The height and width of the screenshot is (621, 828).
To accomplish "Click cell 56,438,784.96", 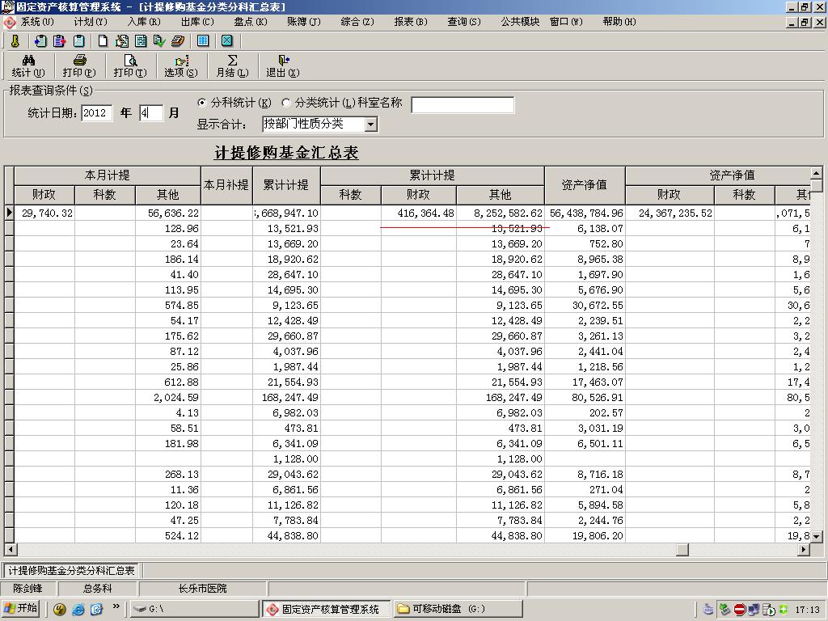I will click(x=585, y=213).
